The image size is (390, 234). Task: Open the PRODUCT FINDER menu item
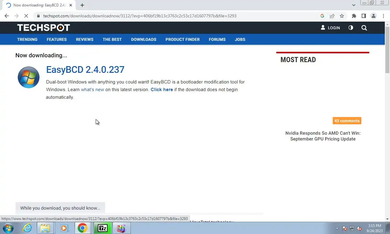pos(183,39)
